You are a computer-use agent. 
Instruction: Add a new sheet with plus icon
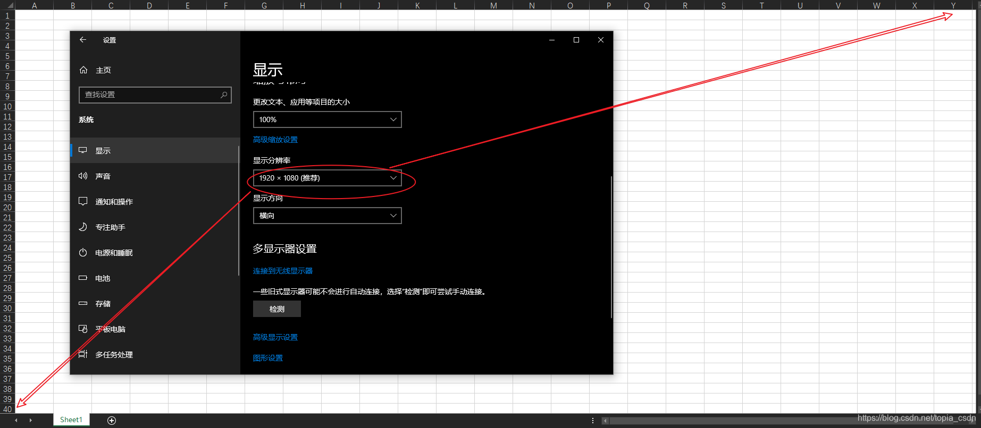coord(112,421)
